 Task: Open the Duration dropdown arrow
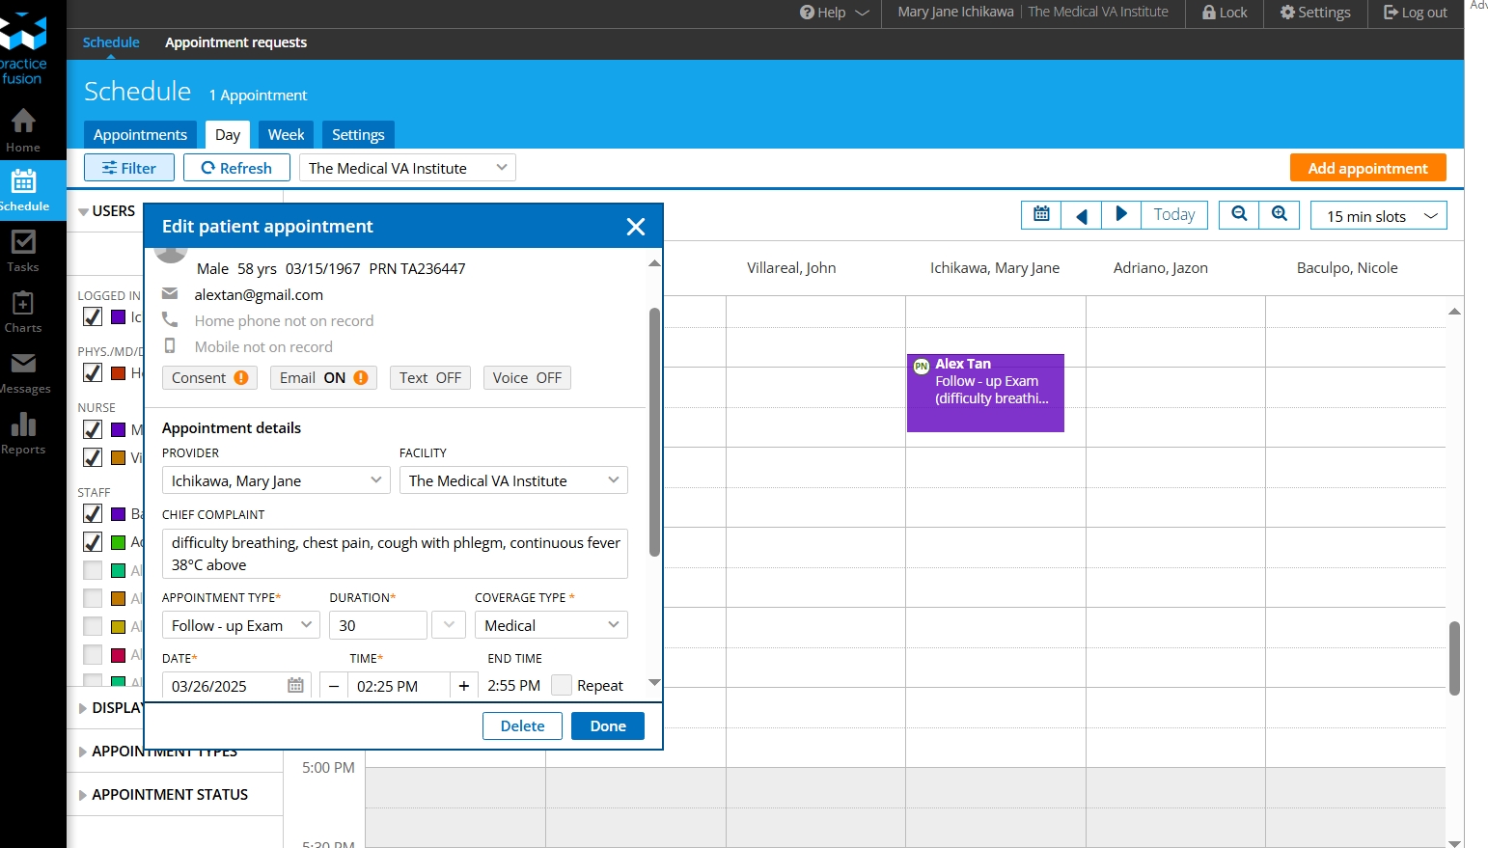pos(449,625)
